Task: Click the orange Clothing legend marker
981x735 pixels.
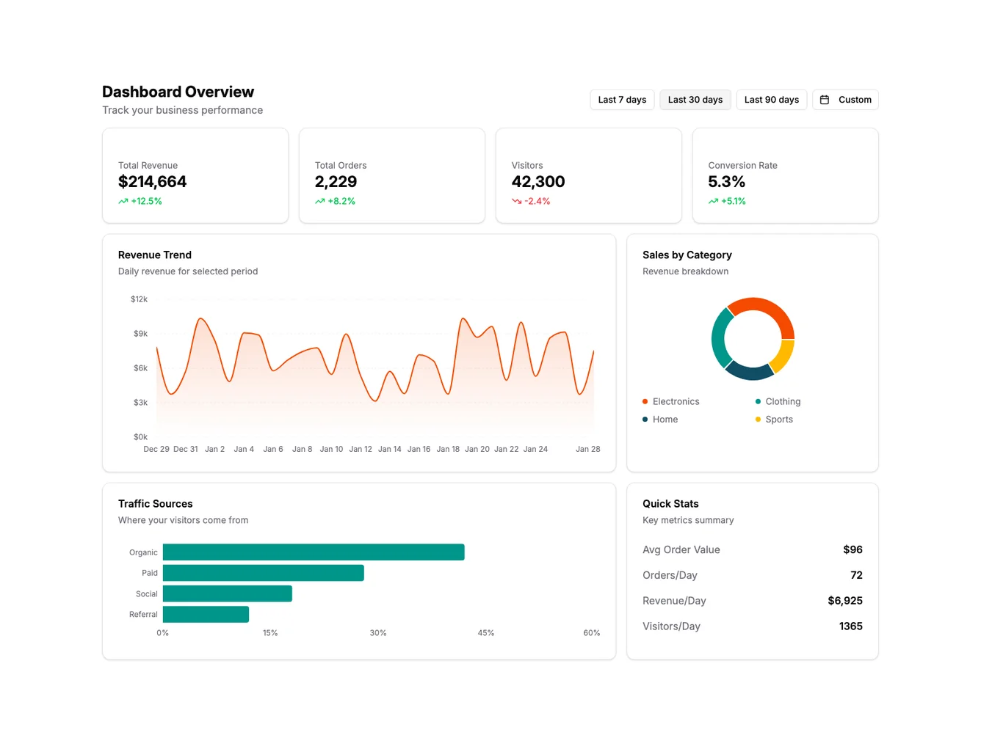Action: click(x=757, y=401)
